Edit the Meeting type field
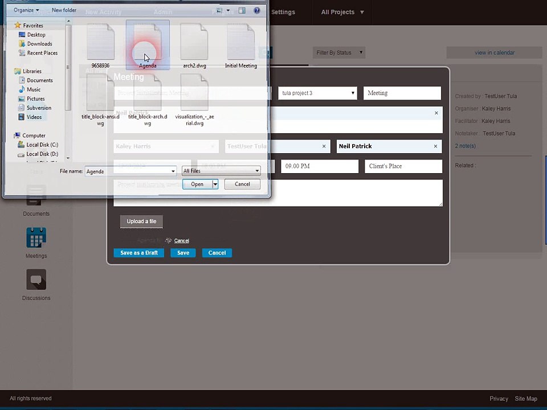This screenshot has width=547, height=410. click(402, 93)
